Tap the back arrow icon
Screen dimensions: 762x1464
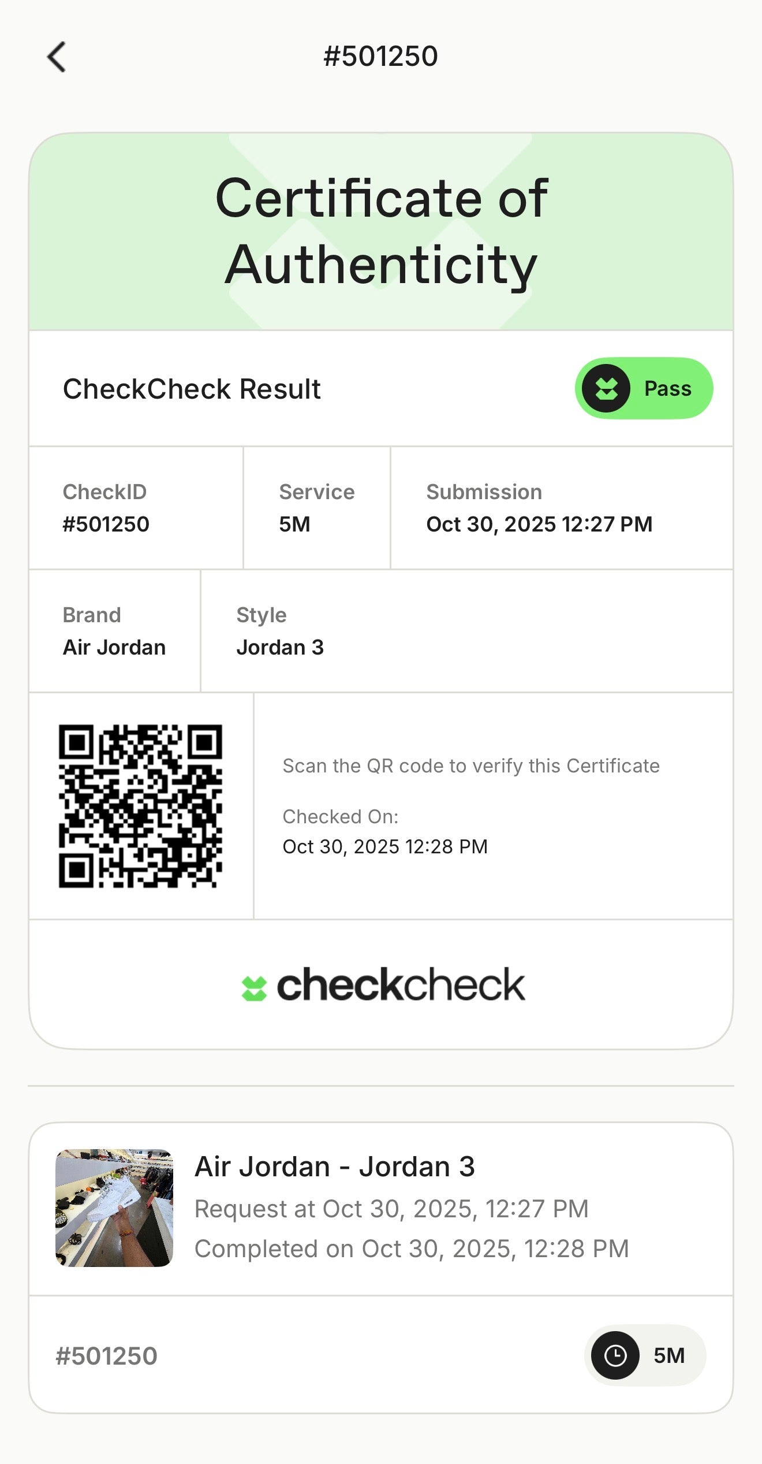click(57, 57)
